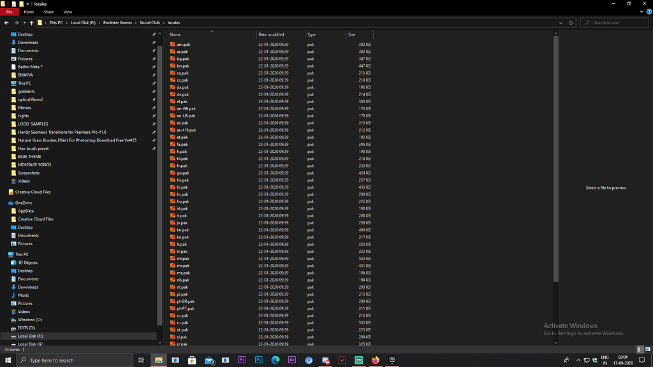Open Task View from the taskbar
Viewport: 653px width, 367px height.
[x=141, y=359]
